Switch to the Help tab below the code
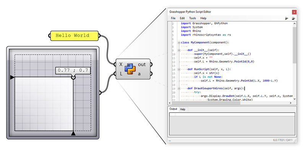This screenshot has height=153, width=306. 183,109
